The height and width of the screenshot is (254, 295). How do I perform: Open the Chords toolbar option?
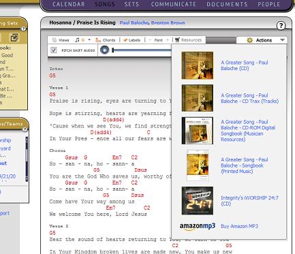click(x=106, y=40)
